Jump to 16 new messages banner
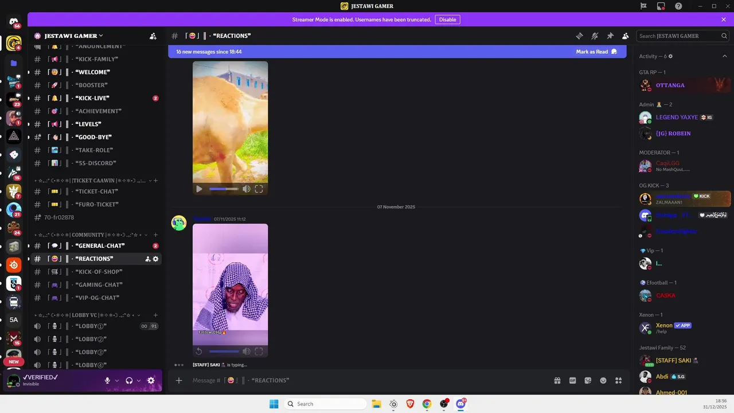This screenshot has width=734, height=413. coord(209,52)
